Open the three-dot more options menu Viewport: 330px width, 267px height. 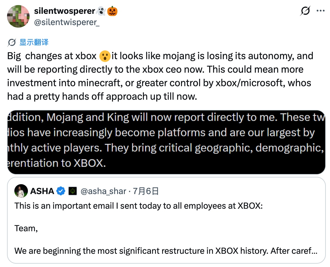point(320,11)
